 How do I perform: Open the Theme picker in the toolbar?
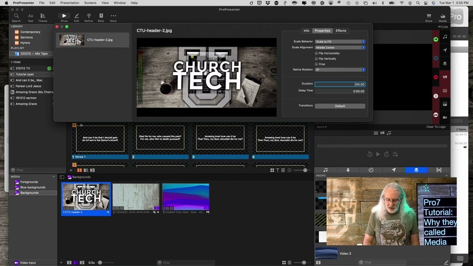pyautogui.click(x=43, y=17)
